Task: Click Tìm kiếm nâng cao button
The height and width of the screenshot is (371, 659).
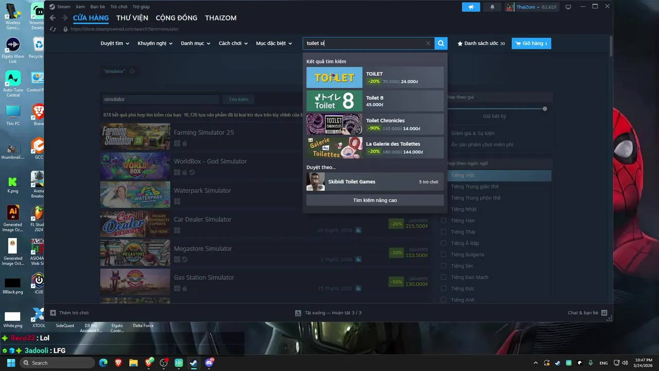Action: pyautogui.click(x=375, y=200)
